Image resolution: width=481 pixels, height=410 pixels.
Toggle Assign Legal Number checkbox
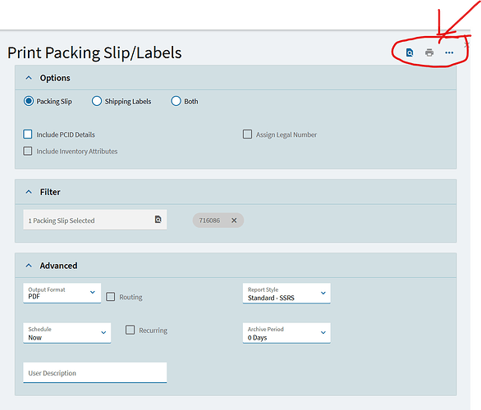point(247,134)
